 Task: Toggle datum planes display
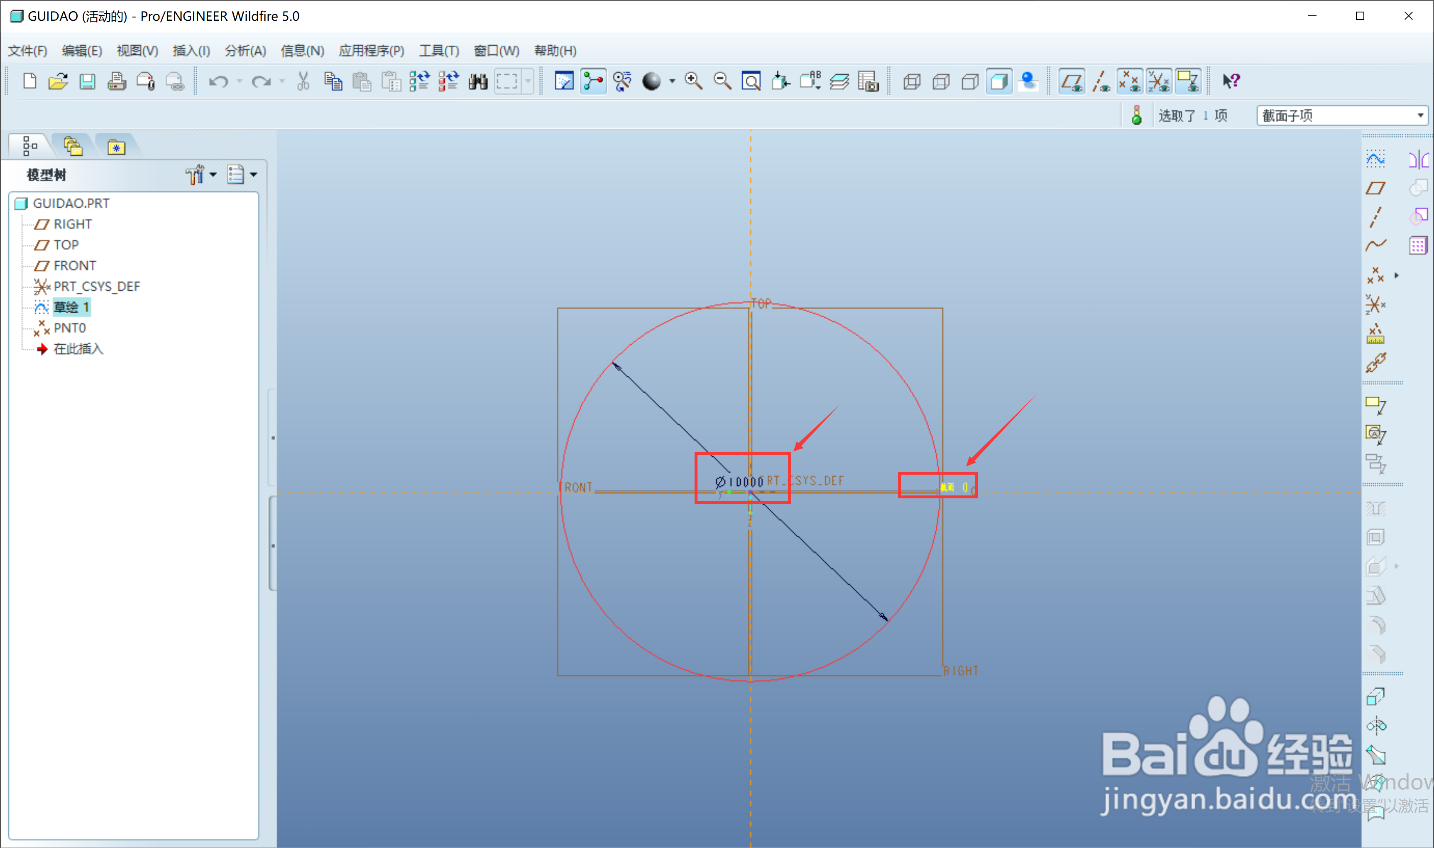(1072, 81)
